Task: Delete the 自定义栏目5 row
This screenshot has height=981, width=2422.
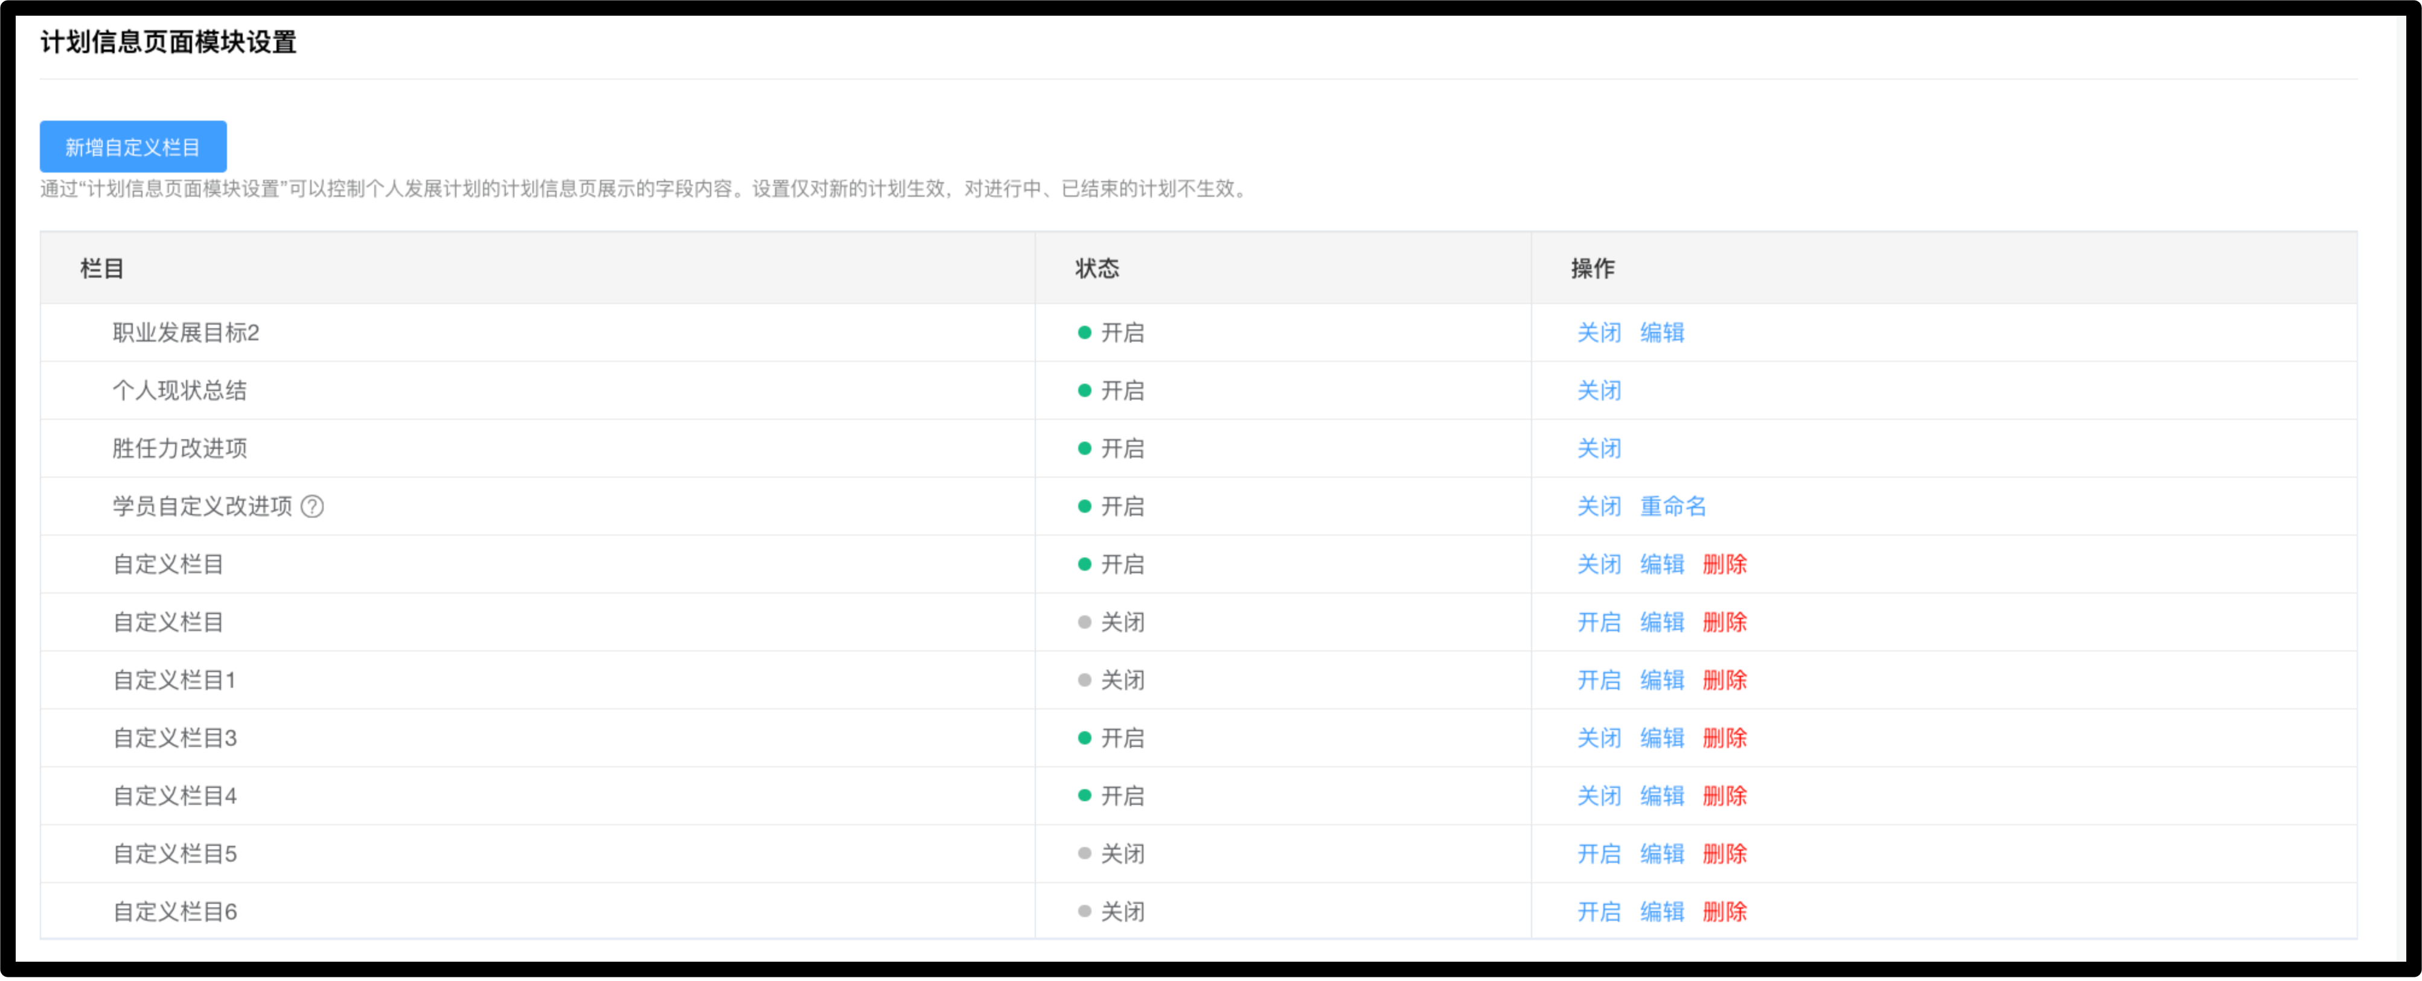Action: coord(1724,854)
